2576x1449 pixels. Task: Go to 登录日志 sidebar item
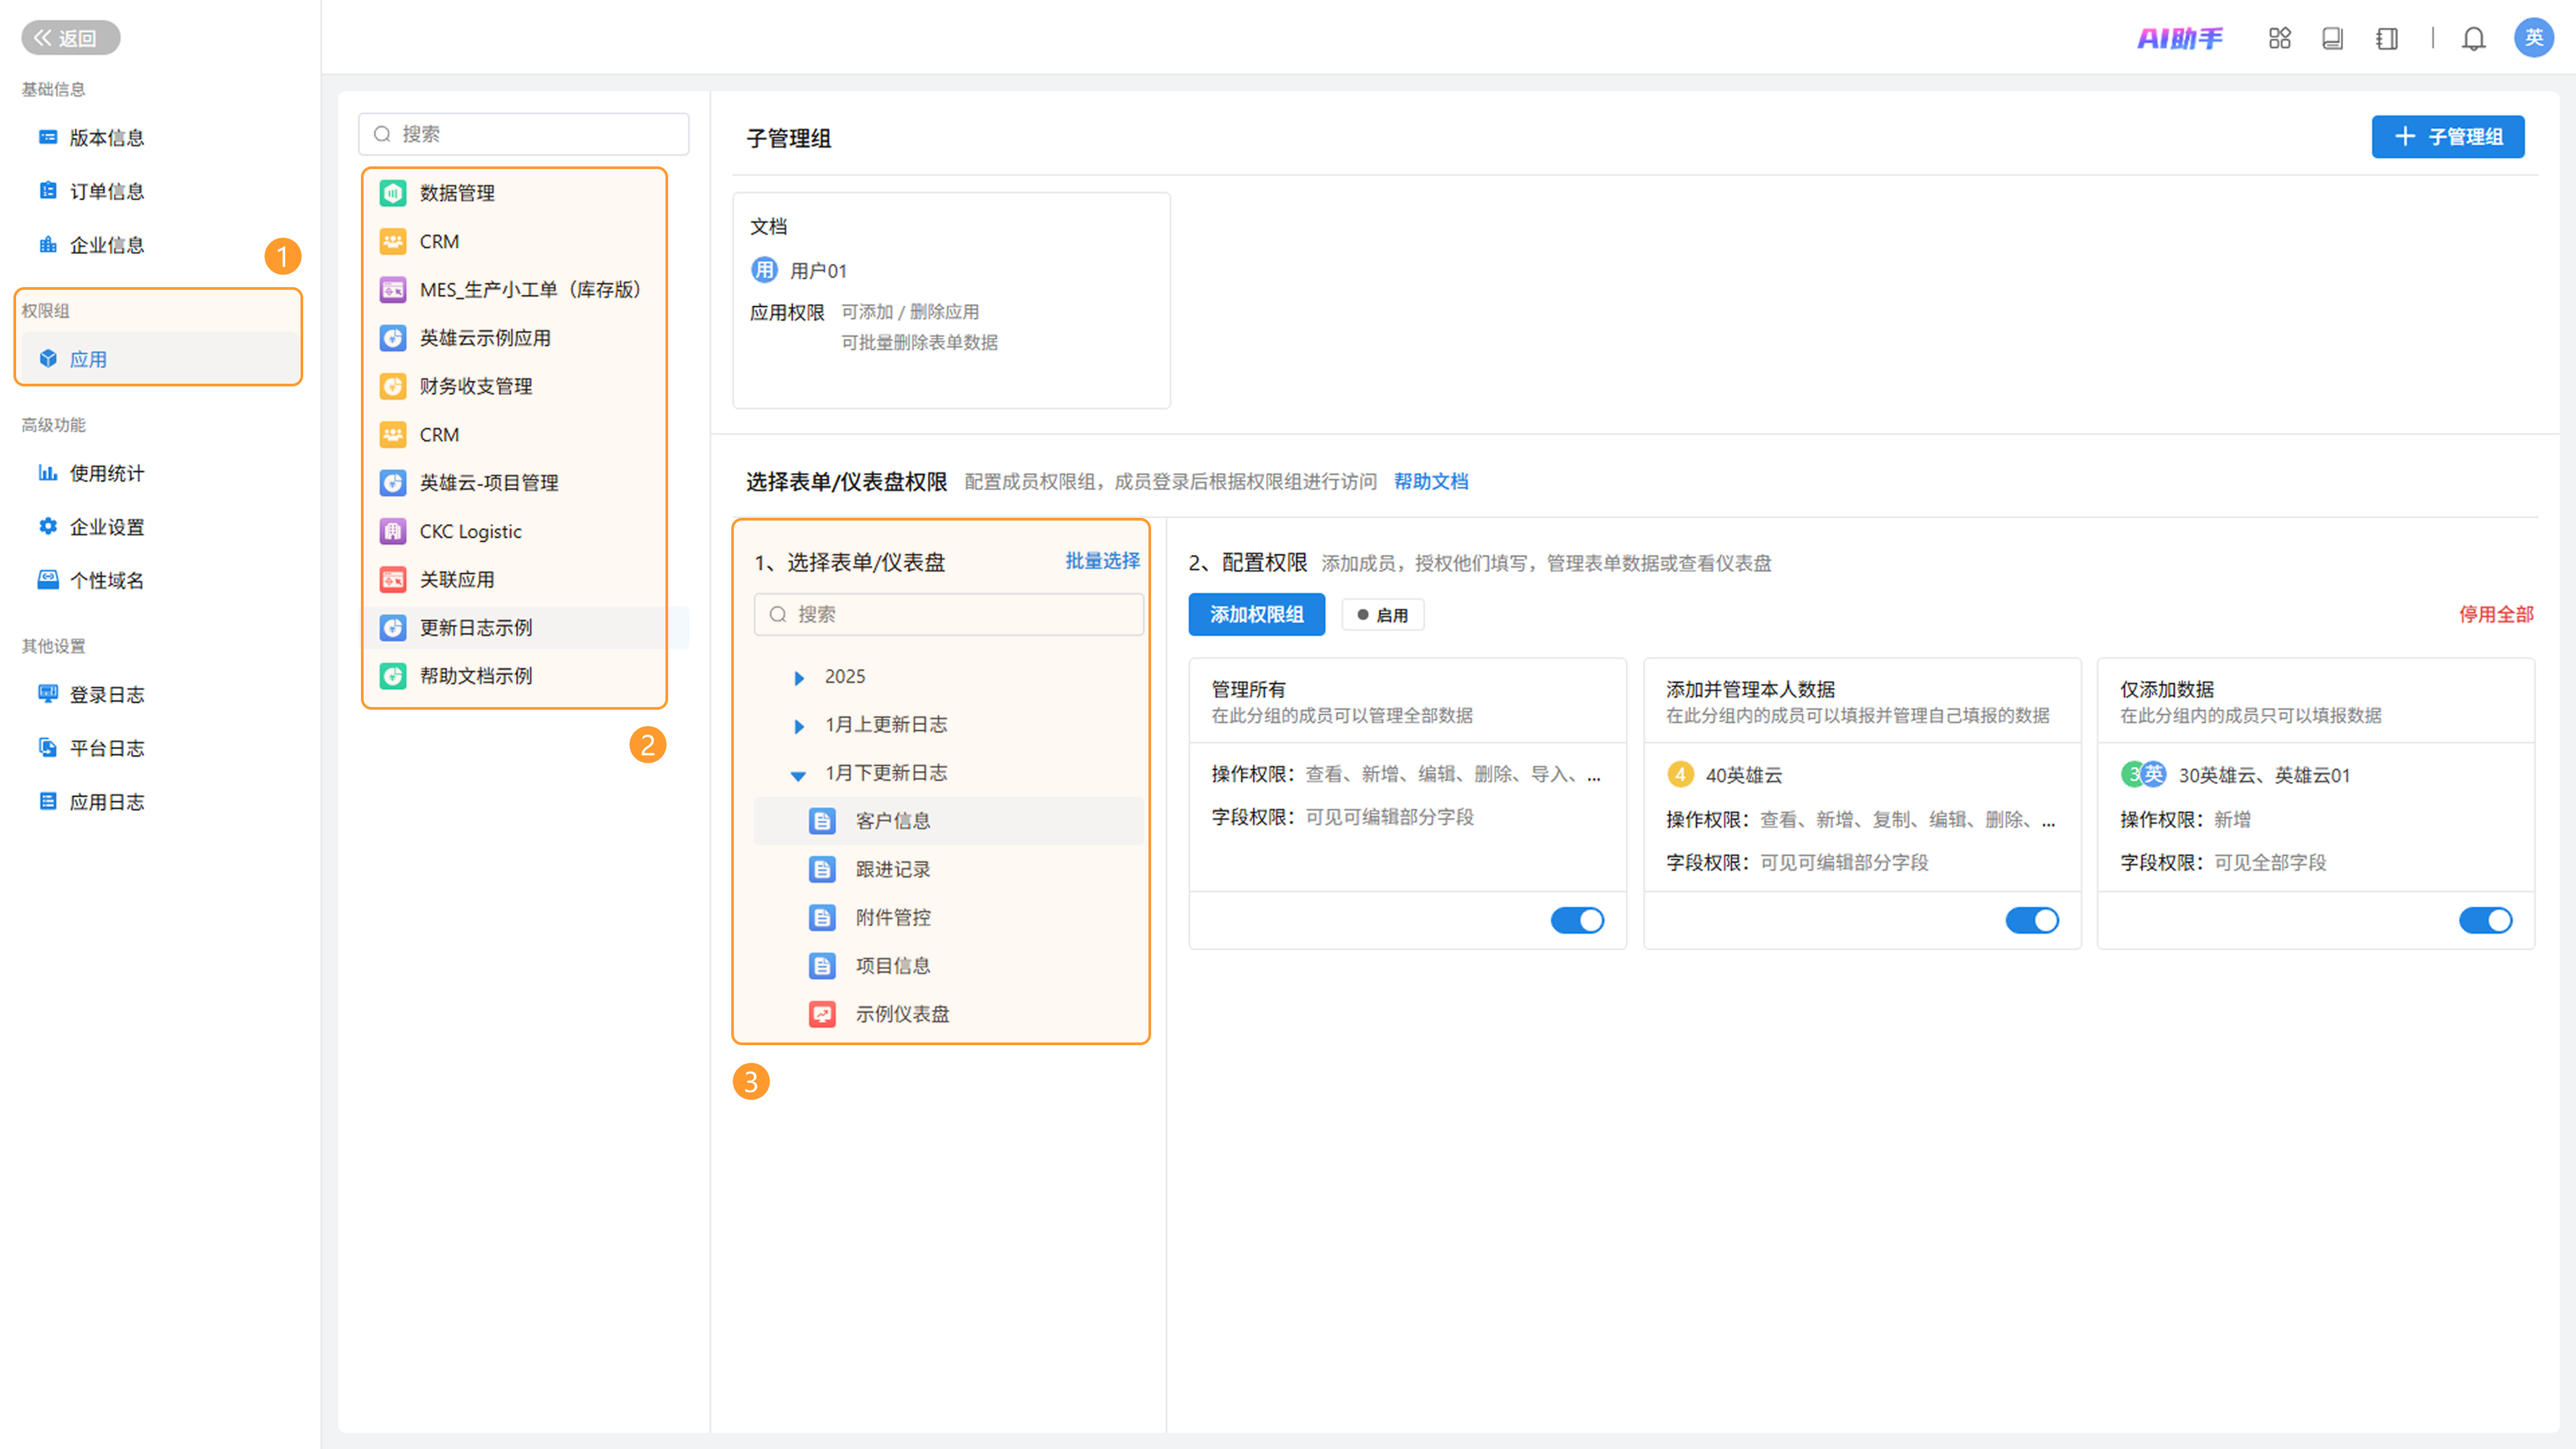click(106, 694)
